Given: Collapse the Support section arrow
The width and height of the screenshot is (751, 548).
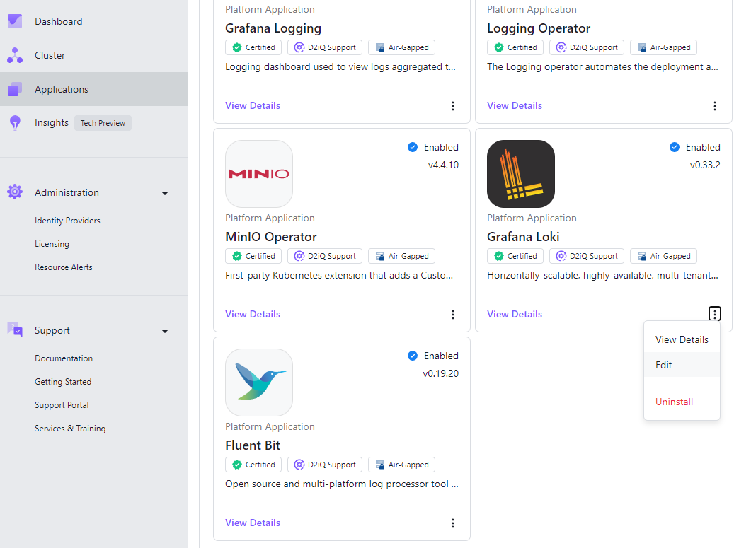Looking at the screenshot, I should 165,331.
